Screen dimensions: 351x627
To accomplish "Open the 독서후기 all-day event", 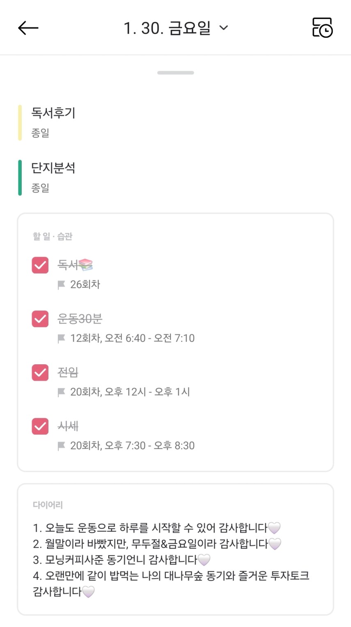I will [x=53, y=113].
